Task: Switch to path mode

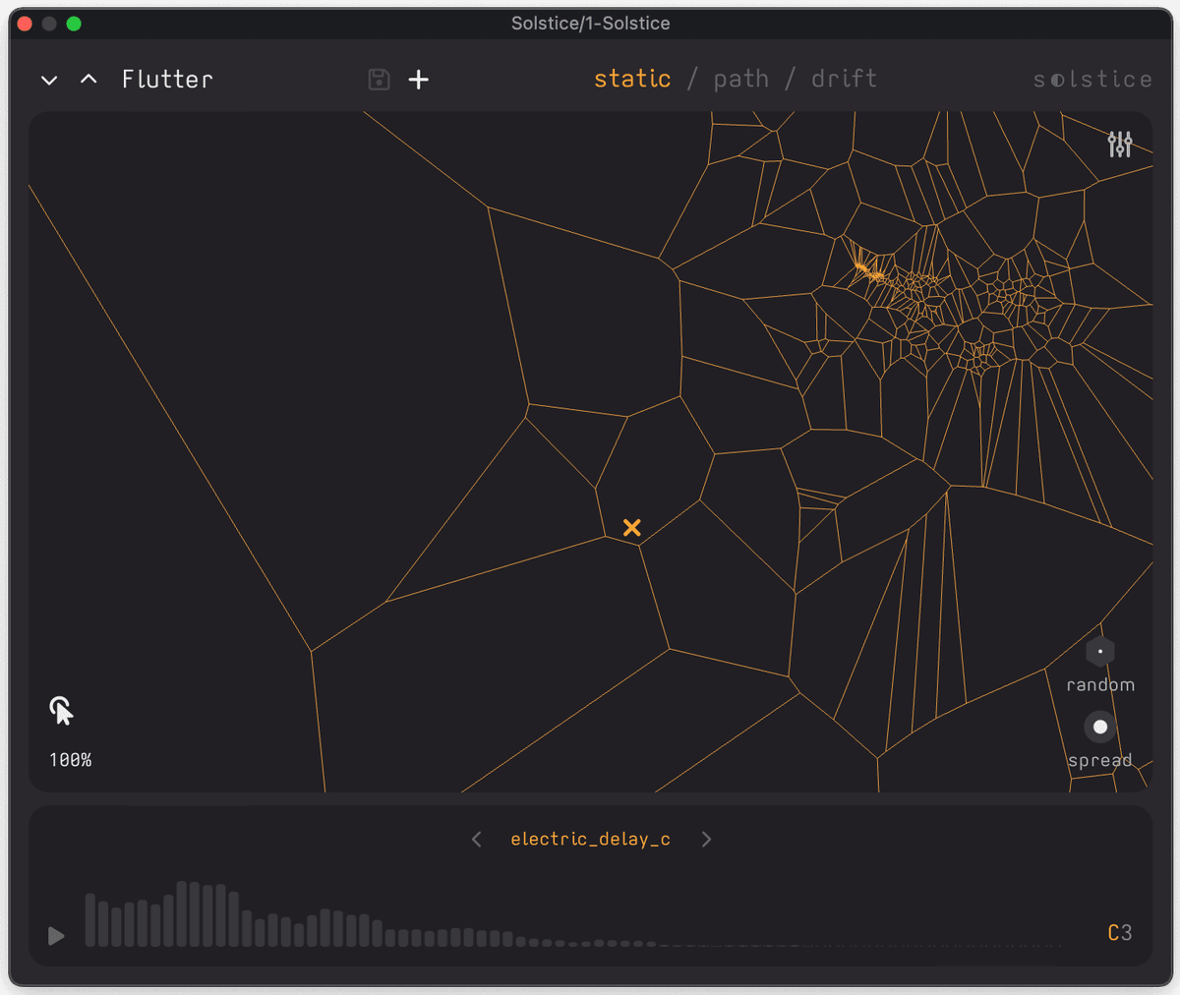Action: click(741, 79)
